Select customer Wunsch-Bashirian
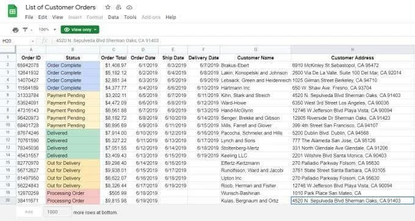The image size is (415, 221). (x=255, y=193)
